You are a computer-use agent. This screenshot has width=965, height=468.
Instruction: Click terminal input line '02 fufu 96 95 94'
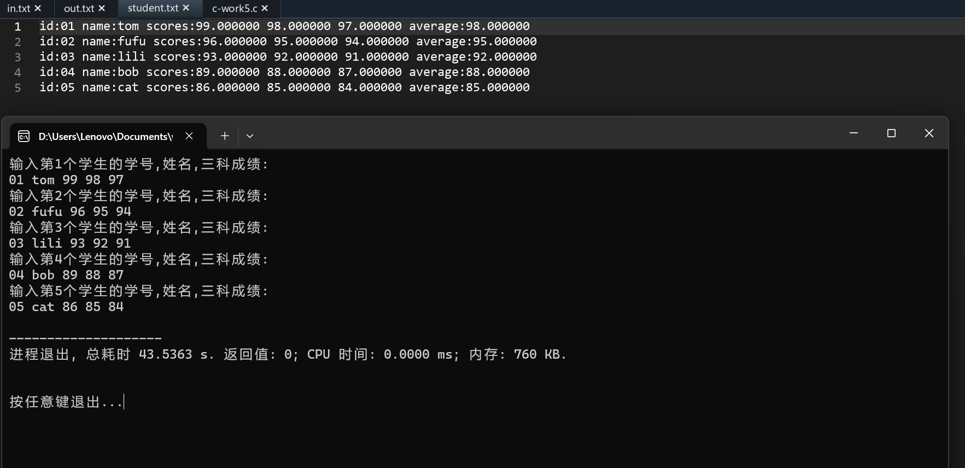pyautogui.click(x=70, y=212)
